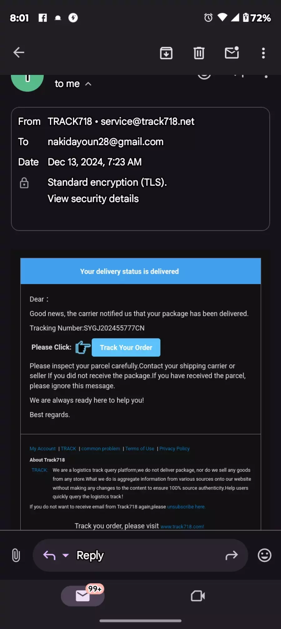
Task: Open the emoji reaction picker
Action: coord(264,555)
